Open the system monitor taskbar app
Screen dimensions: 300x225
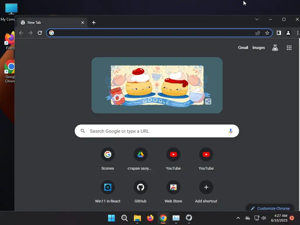click(176, 218)
